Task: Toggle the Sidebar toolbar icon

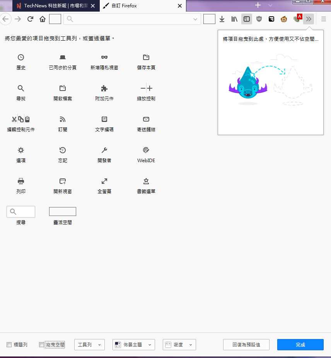Action: click(x=247, y=19)
